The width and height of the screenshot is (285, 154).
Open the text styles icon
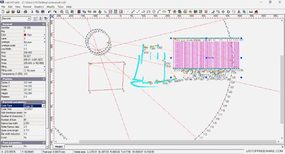pyautogui.click(x=100, y=12)
